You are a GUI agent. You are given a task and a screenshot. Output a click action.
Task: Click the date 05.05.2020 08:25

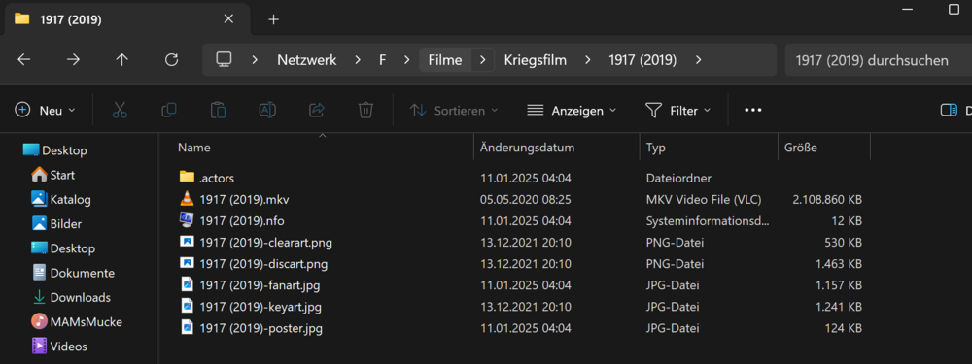coord(525,199)
